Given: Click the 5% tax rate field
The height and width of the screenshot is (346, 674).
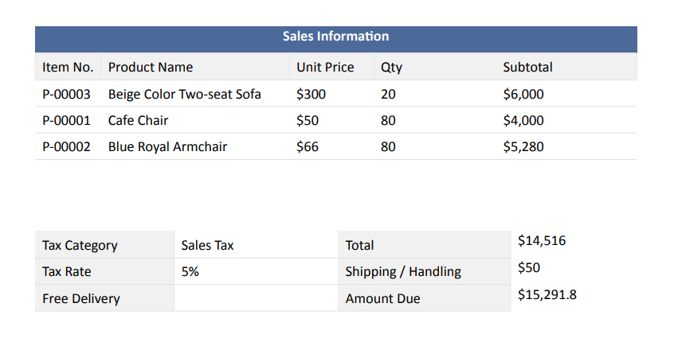Looking at the screenshot, I should 256,271.
